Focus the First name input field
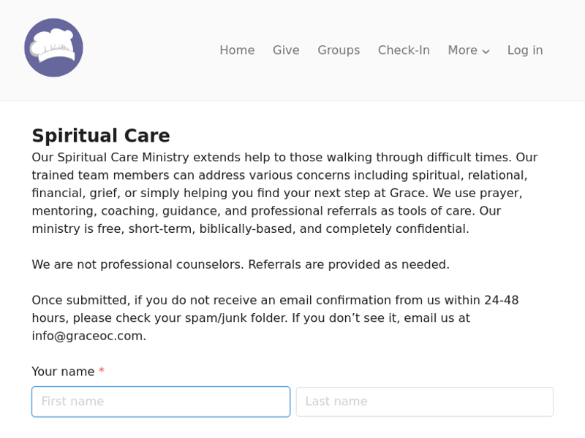 pyautogui.click(x=161, y=401)
